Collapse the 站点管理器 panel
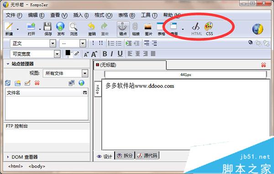274x174 pixels. click(8, 64)
